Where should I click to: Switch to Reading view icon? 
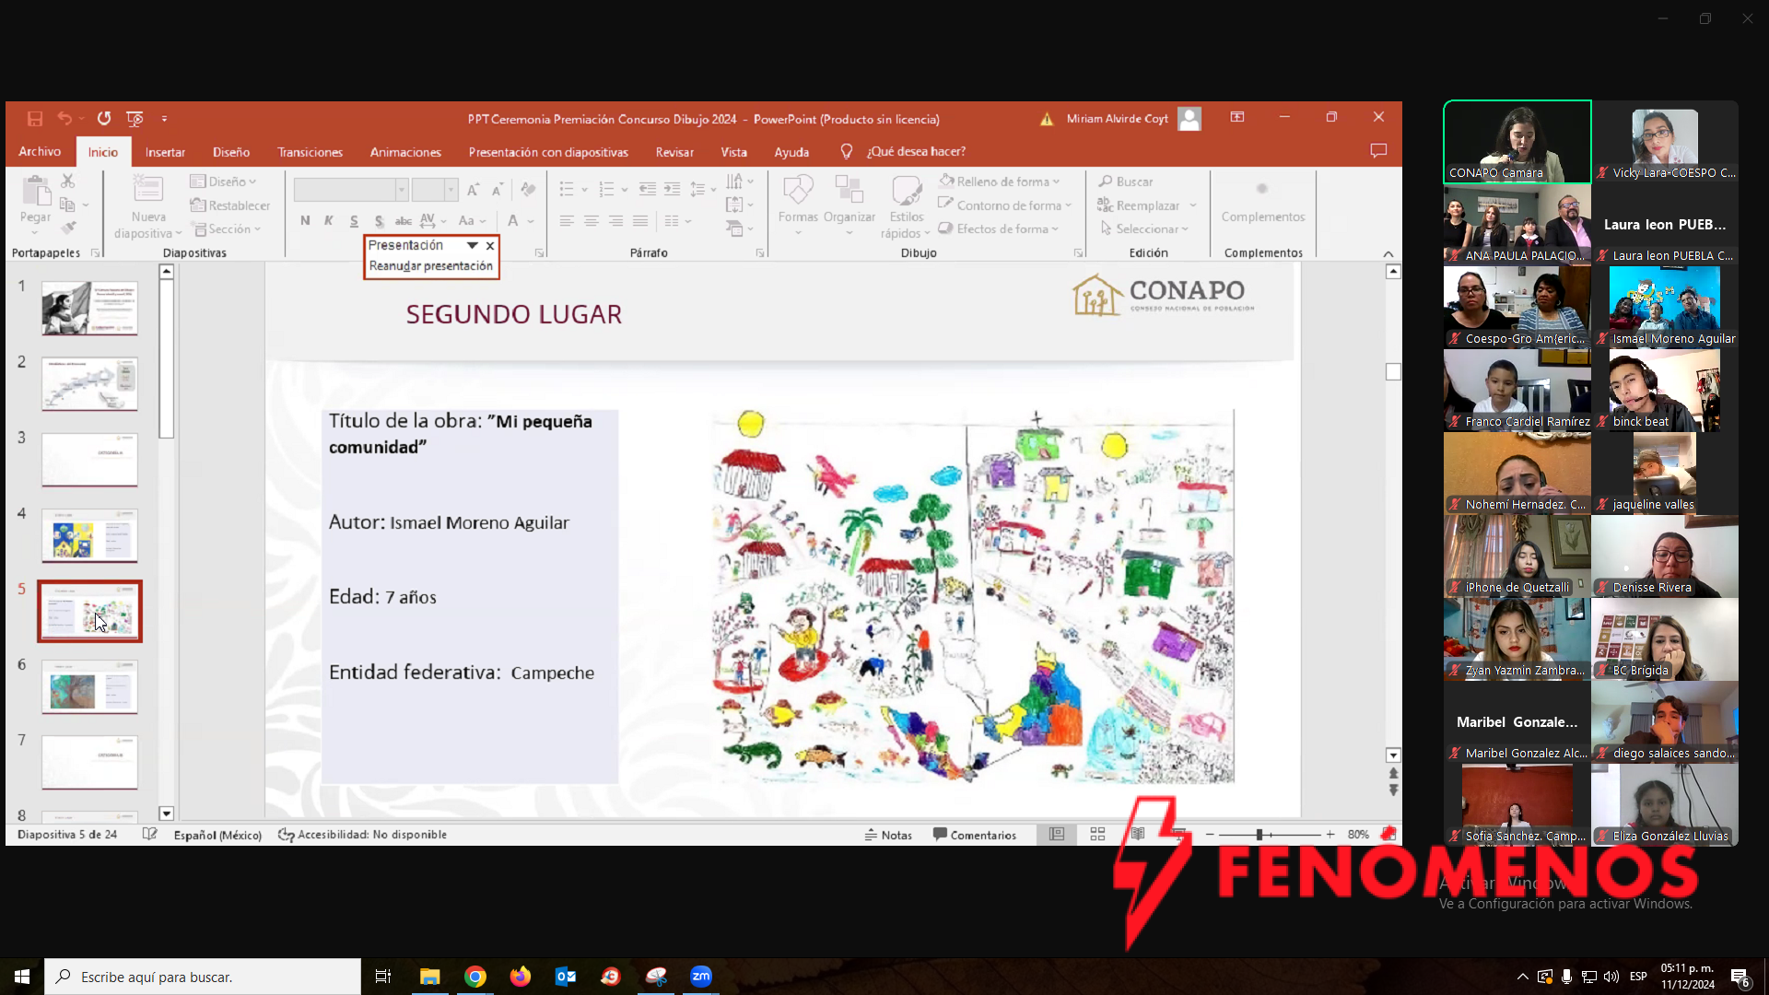coord(1138,835)
